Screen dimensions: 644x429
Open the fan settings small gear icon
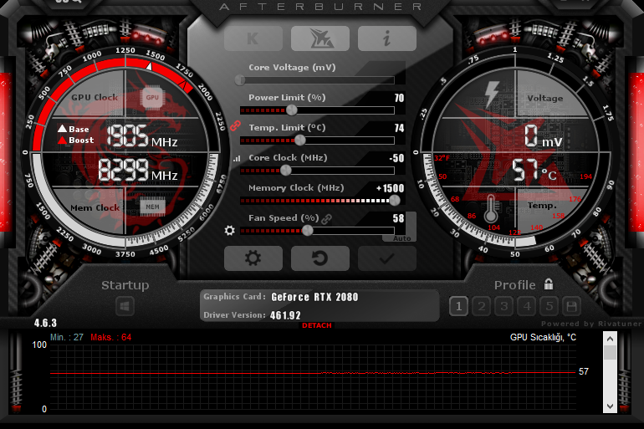(230, 230)
